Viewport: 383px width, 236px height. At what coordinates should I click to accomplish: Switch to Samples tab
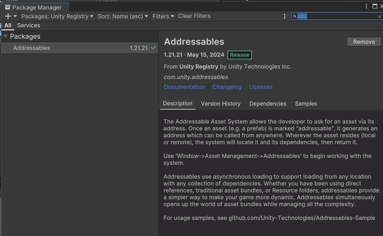tap(306, 104)
